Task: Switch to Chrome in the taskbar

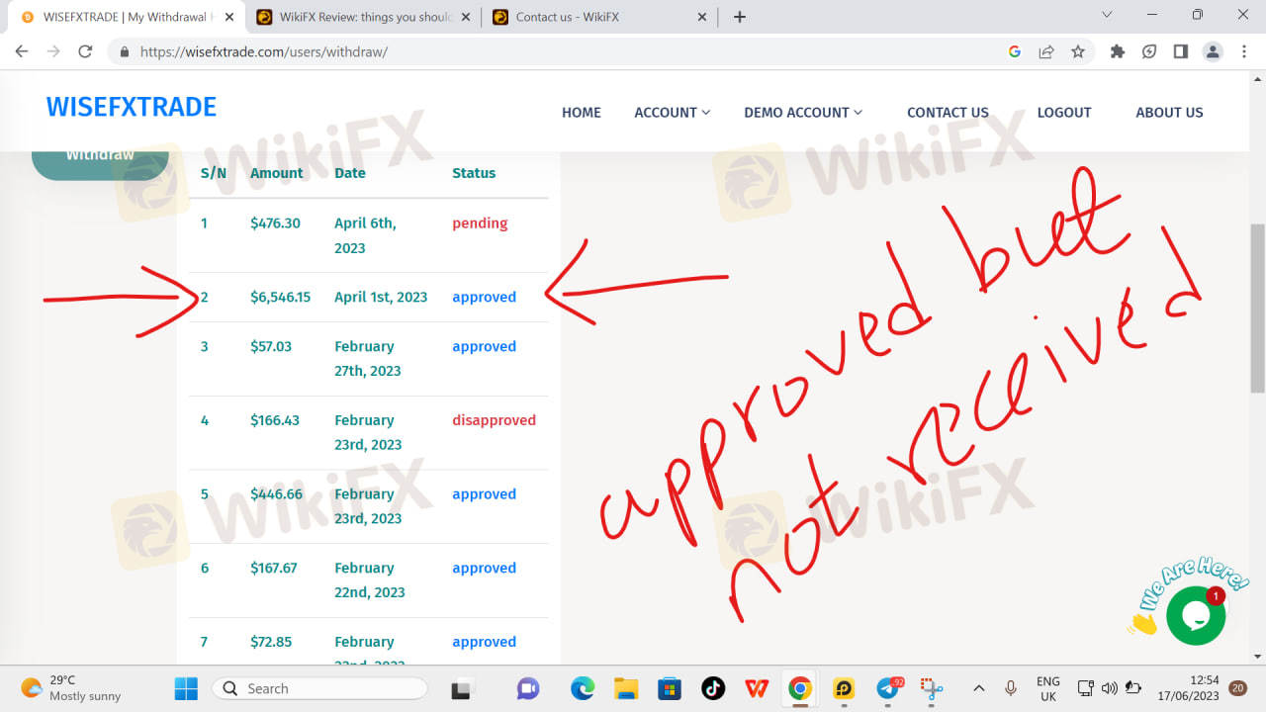Action: (800, 688)
